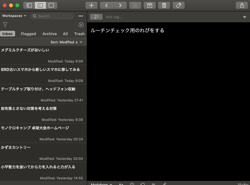This screenshot has width=250, height=185.
Task: Flag the current draft
Action: 96,17
